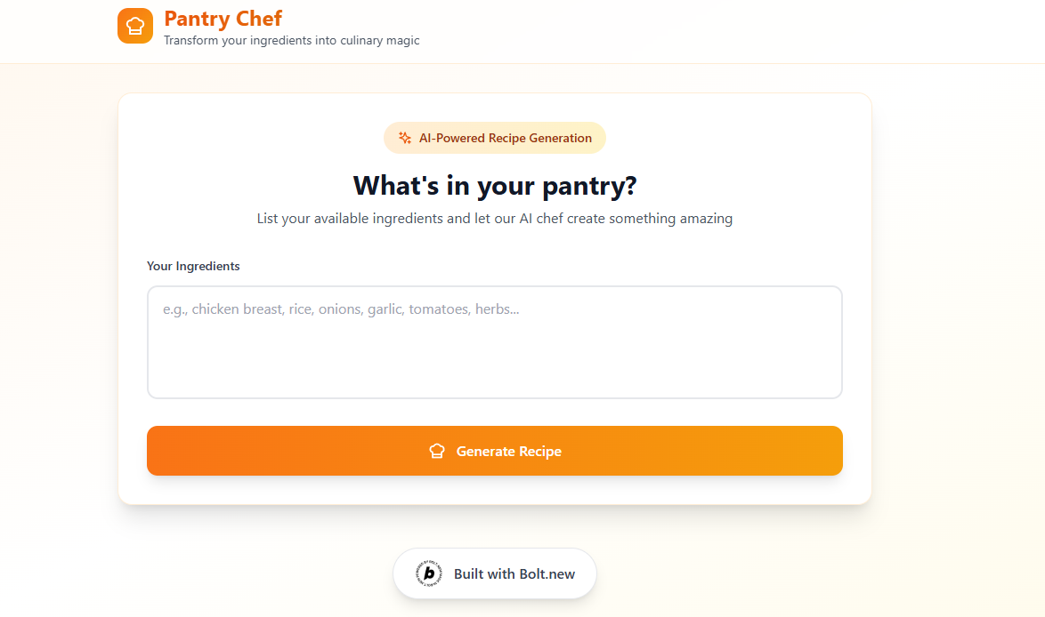Select the Your Ingredients label

pos(193,266)
